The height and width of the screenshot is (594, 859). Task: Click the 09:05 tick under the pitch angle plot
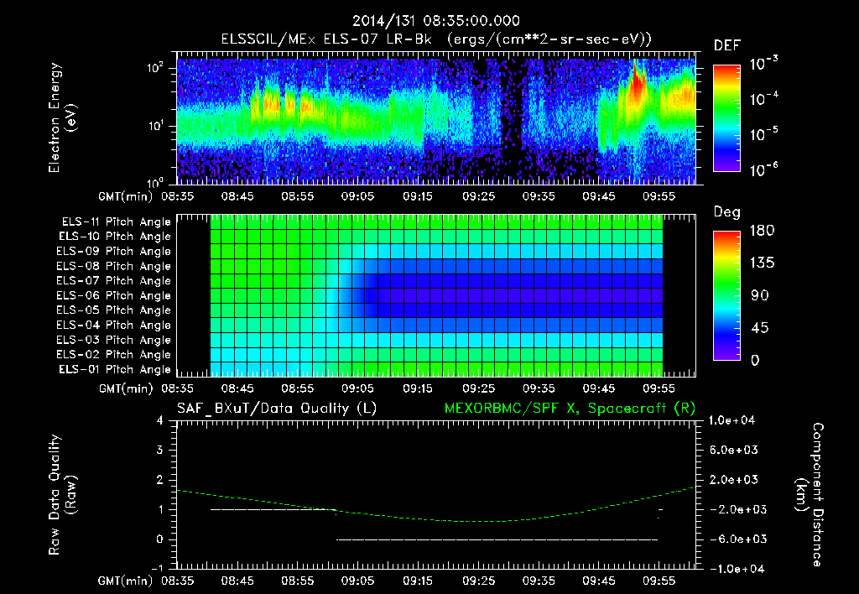(x=357, y=388)
